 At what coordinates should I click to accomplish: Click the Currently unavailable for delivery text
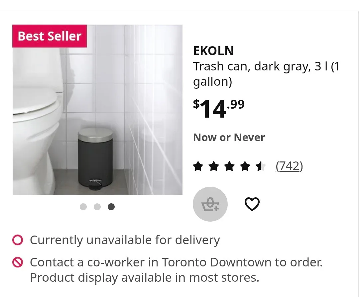point(125,240)
